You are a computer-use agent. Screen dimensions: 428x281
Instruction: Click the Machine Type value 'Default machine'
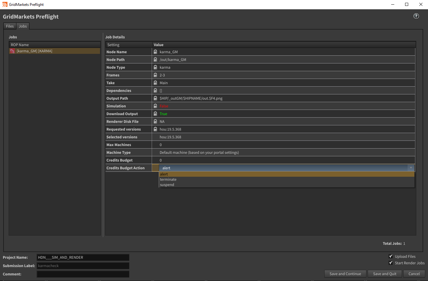pos(199,153)
